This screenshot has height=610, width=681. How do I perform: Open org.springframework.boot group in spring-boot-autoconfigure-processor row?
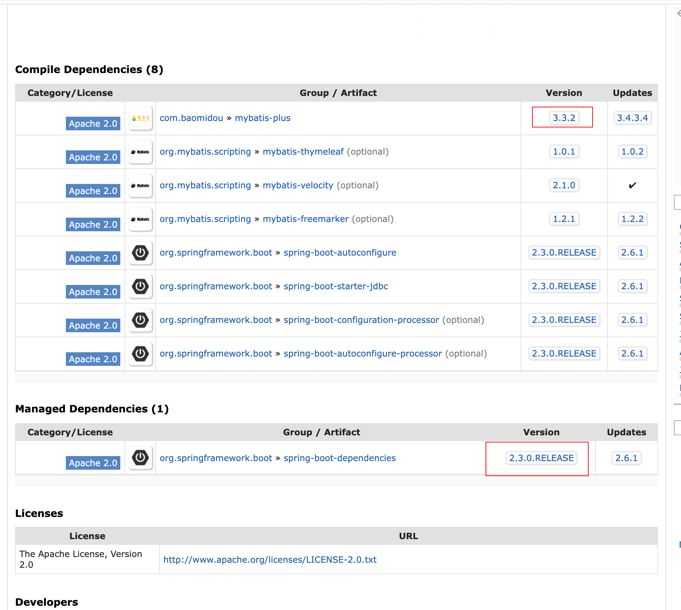pyautogui.click(x=216, y=354)
